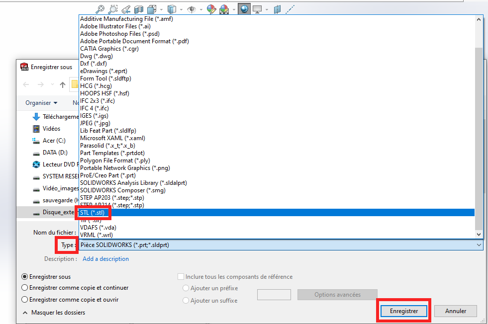Collapse folders with Masquer les dossiers
The height and width of the screenshot is (324, 488).
coord(54,313)
